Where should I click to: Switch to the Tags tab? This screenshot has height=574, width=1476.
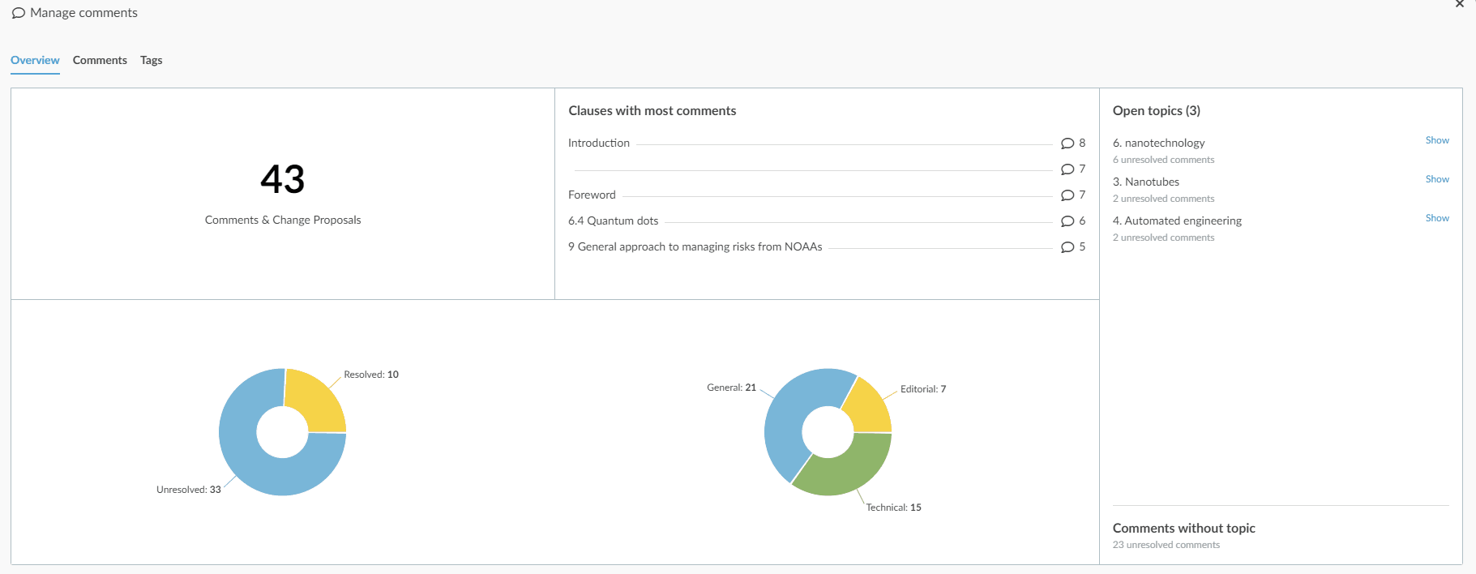[151, 60]
